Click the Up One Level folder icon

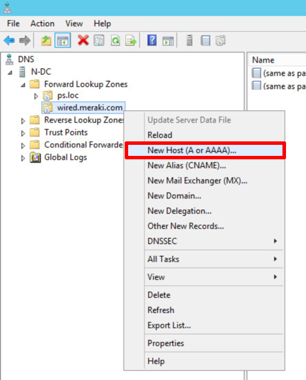(x=46, y=41)
